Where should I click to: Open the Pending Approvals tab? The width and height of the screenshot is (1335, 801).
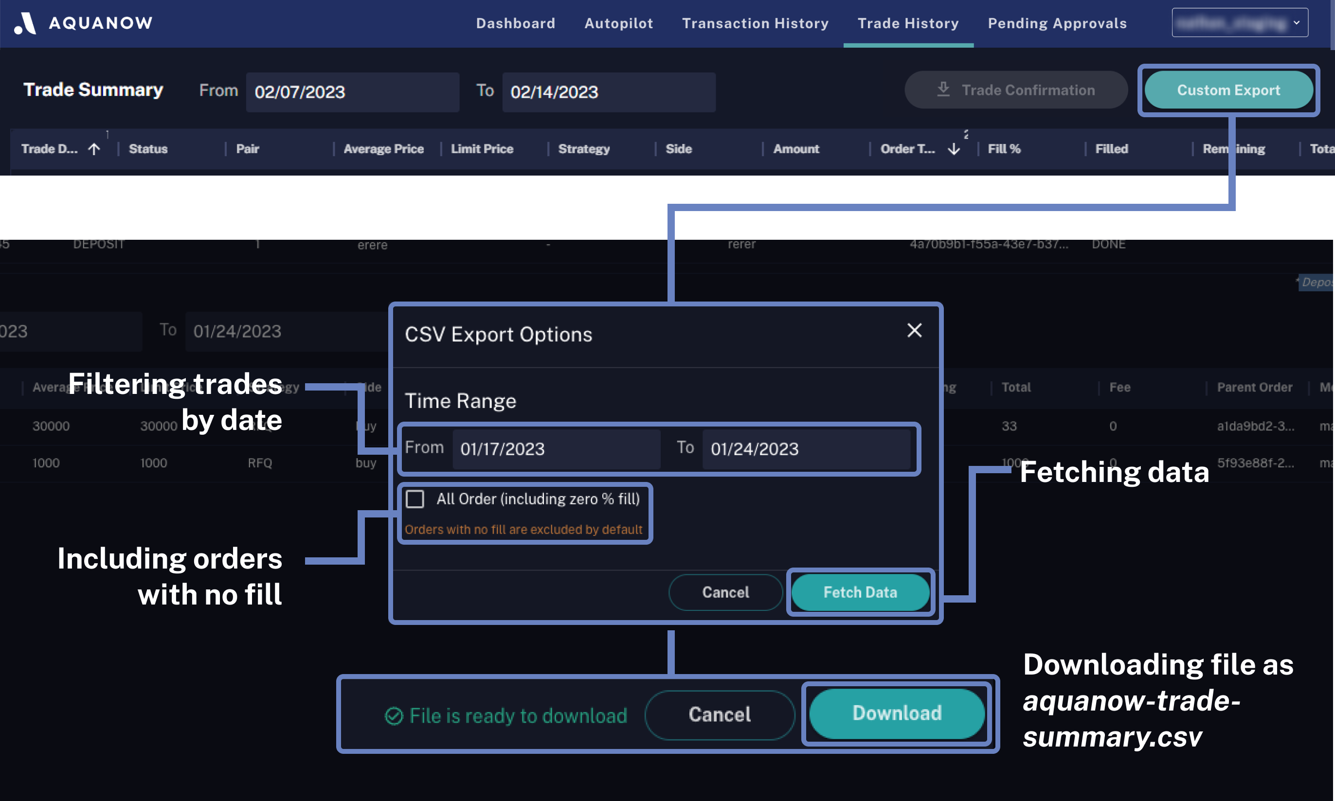click(x=1057, y=23)
